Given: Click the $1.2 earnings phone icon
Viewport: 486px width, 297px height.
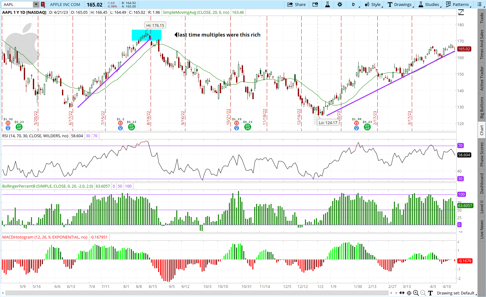Looking at the screenshot, I should pyautogui.click(x=120, y=123).
